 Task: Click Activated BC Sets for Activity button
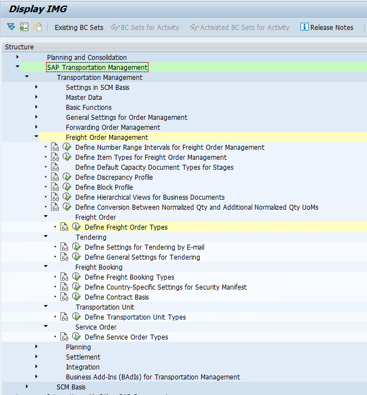click(x=239, y=27)
